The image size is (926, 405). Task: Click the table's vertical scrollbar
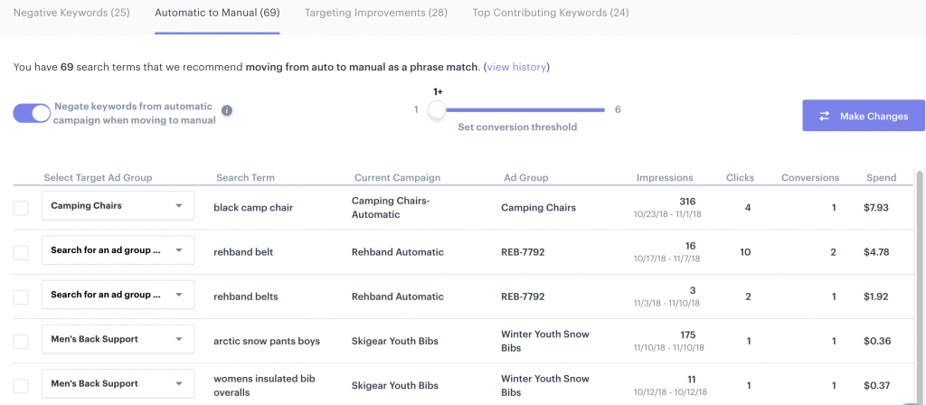920,283
